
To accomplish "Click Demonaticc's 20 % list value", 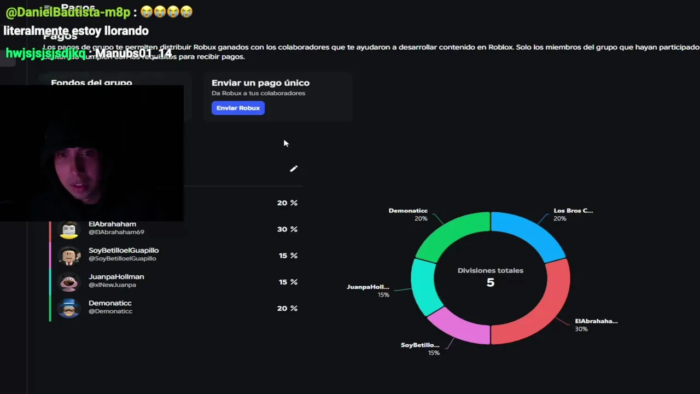I will (287, 308).
